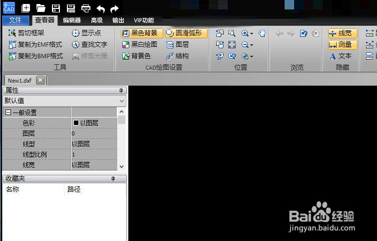Click the New file icon in the quick toolbar
Viewport: 377px width, 241px height.
26,8
